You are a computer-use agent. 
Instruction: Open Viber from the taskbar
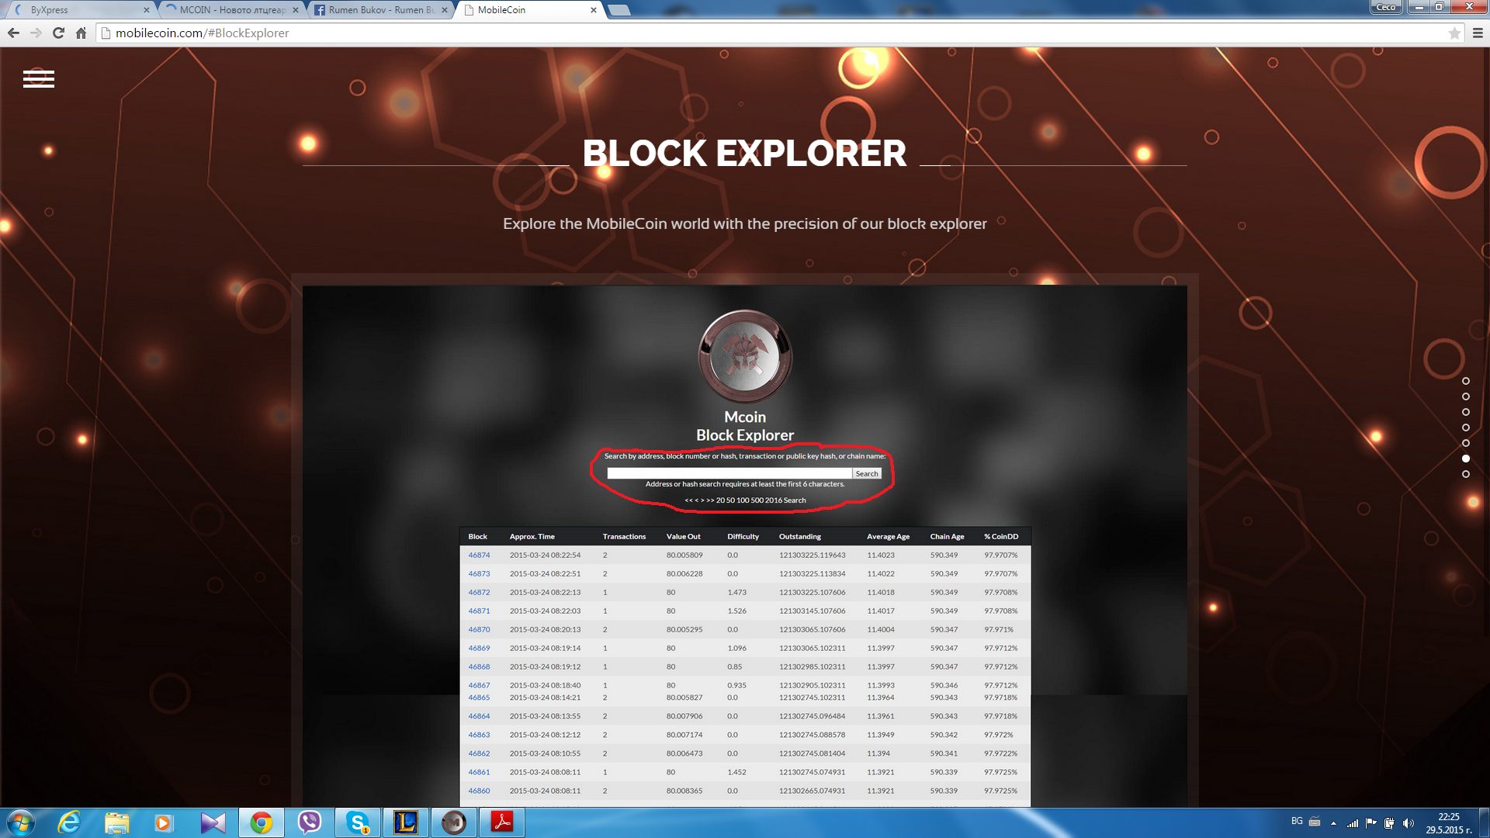(x=310, y=822)
